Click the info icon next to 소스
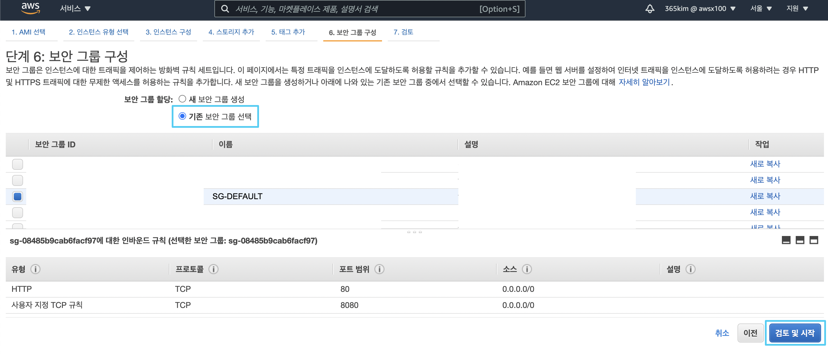The image size is (828, 354). (x=526, y=269)
